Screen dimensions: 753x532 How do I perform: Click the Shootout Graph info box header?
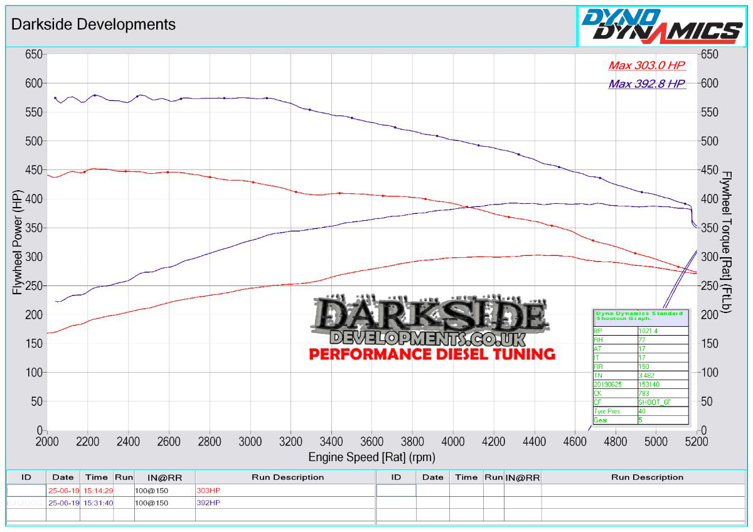tap(640, 316)
